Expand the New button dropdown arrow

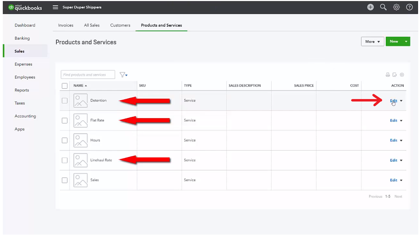[x=406, y=41]
